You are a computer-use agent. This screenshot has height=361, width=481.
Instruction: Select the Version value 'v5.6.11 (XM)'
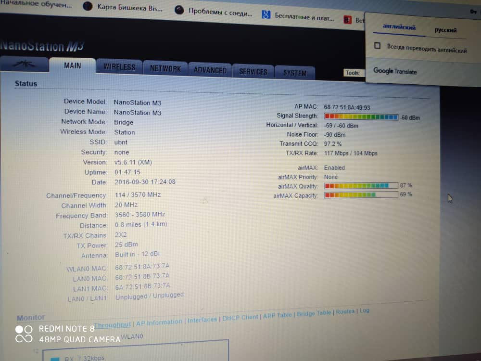point(133,162)
